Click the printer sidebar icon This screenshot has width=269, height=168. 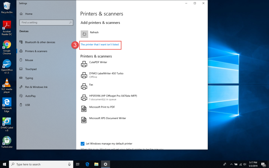pos(21,51)
